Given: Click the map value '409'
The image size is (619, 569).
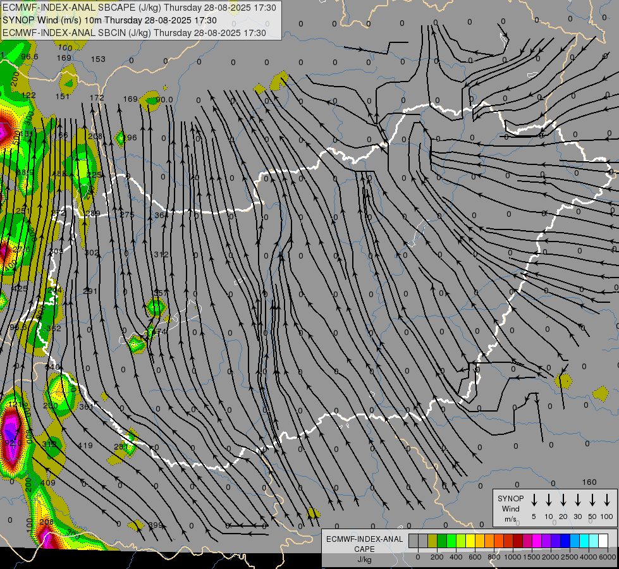Looking at the screenshot, I should 48,482.
